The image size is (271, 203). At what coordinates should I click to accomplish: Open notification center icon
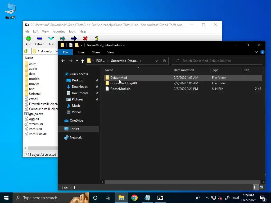point(263,198)
